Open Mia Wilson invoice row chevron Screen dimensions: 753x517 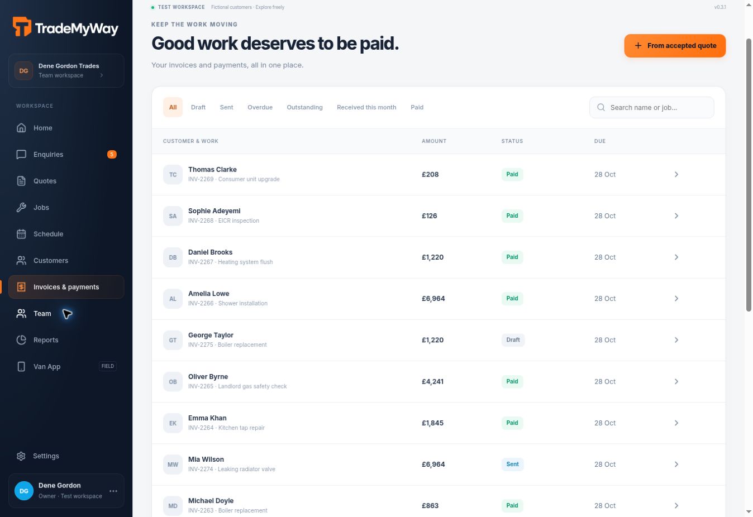(676, 465)
